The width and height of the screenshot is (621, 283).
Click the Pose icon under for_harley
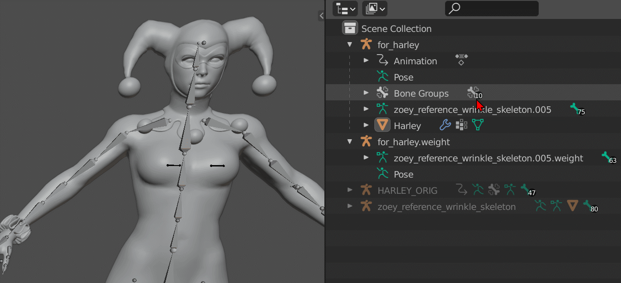pyautogui.click(x=382, y=77)
